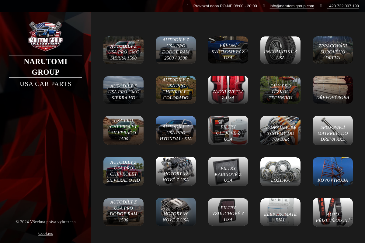This screenshot has width=365, height=243.
Task: Click the NARUTOMI GROUP heading
Action: 46,67
